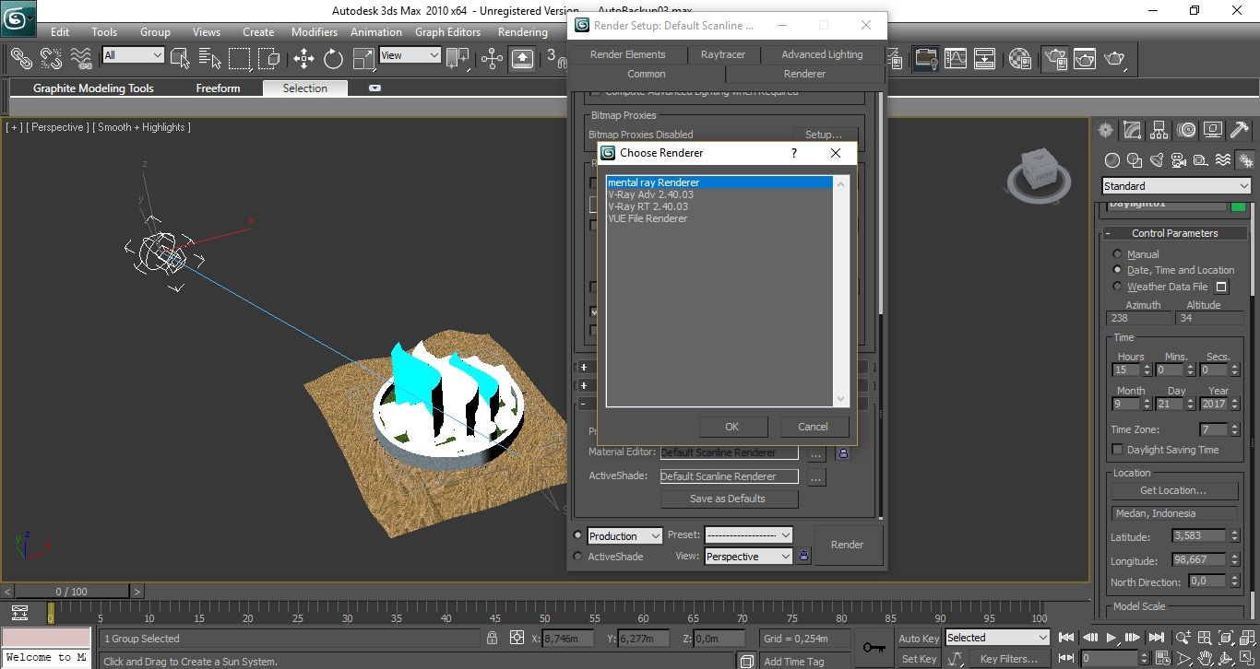Open the Edit menu

(x=60, y=31)
